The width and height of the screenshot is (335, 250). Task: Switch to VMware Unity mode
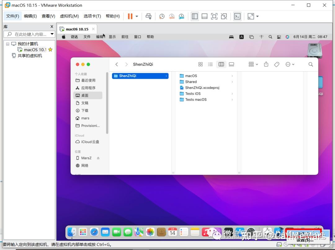(224, 16)
